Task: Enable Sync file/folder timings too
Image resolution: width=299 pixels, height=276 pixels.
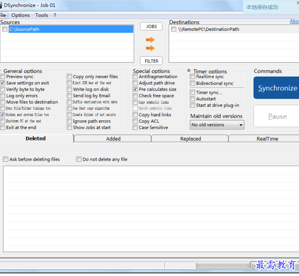Action: click(2, 108)
